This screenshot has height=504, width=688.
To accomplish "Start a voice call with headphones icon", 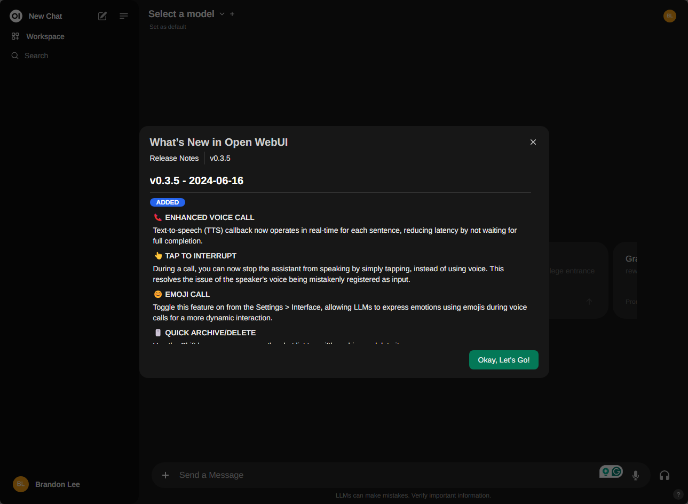I will 665,475.
